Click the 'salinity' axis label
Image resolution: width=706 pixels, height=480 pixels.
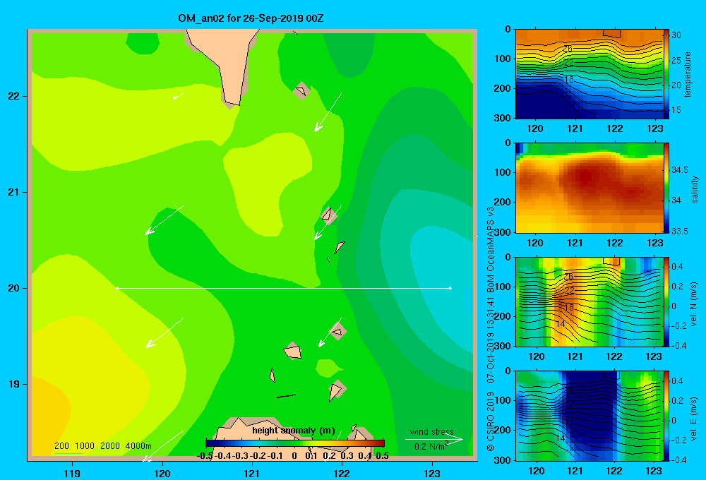tap(695, 189)
